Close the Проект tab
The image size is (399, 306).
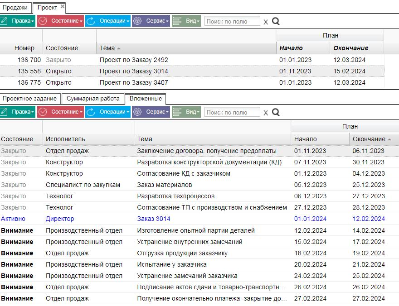63,6
